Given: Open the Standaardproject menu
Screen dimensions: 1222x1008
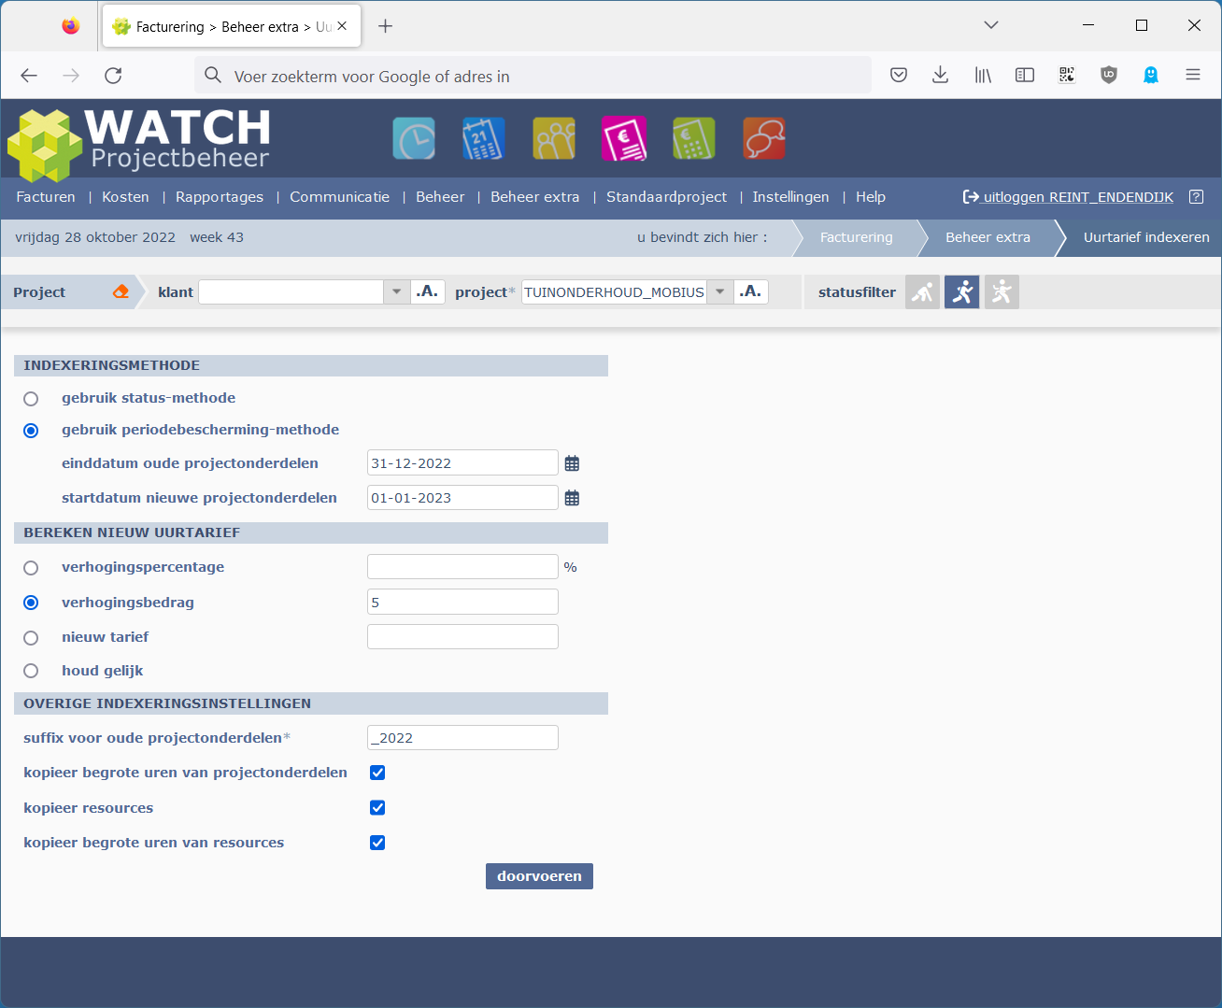Looking at the screenshot, I should pos(666,197).
